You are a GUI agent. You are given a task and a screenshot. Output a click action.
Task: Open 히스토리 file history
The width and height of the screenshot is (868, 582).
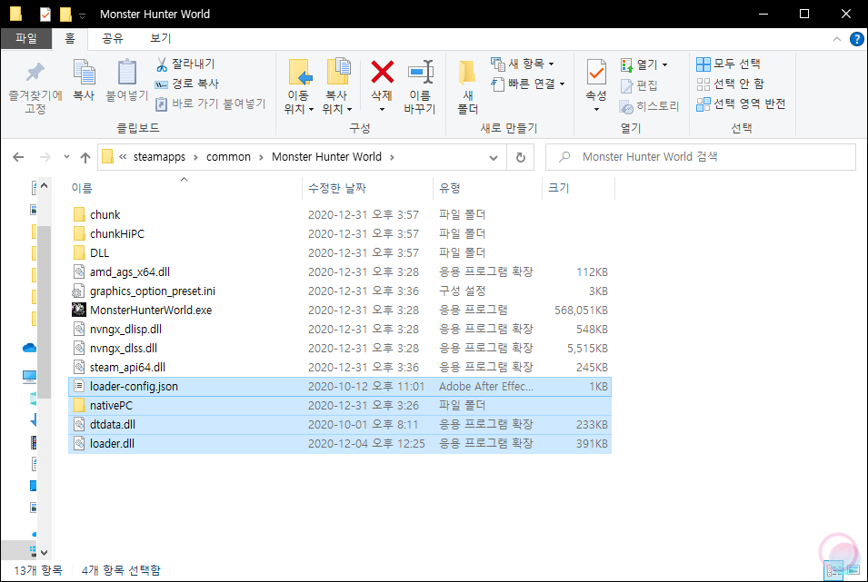click(x=649, y=106)
